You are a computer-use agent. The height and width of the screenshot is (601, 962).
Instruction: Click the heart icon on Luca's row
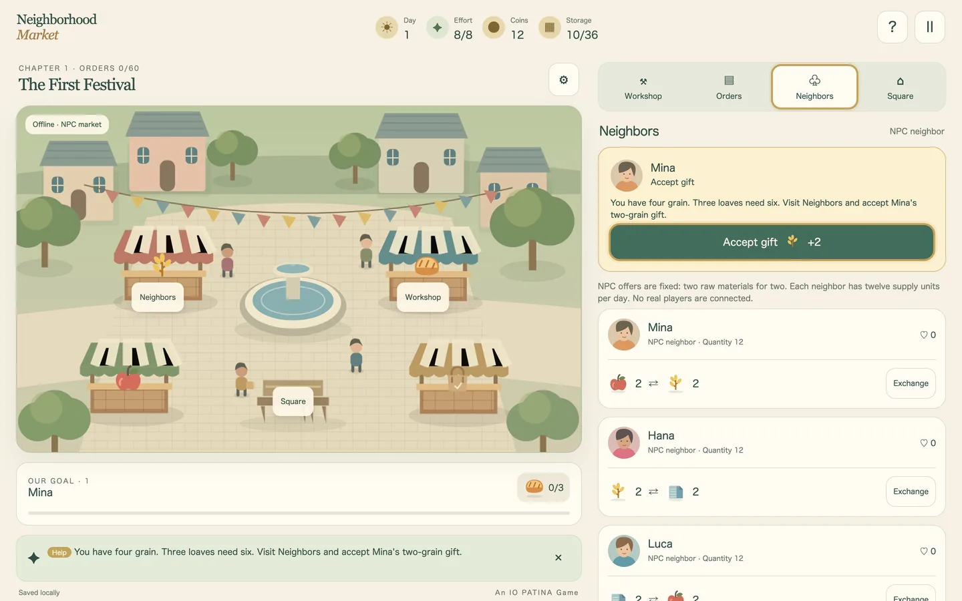(x=924, y=552)
